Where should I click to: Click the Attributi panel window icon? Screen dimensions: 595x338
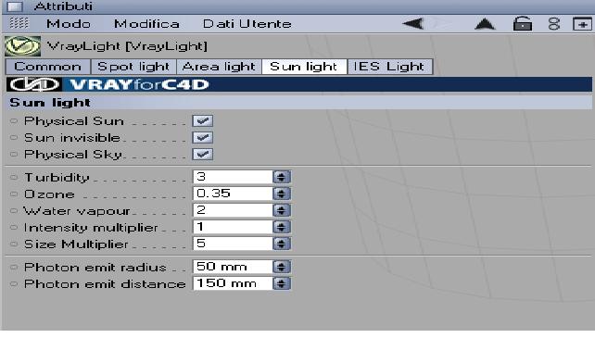point(15,6)
